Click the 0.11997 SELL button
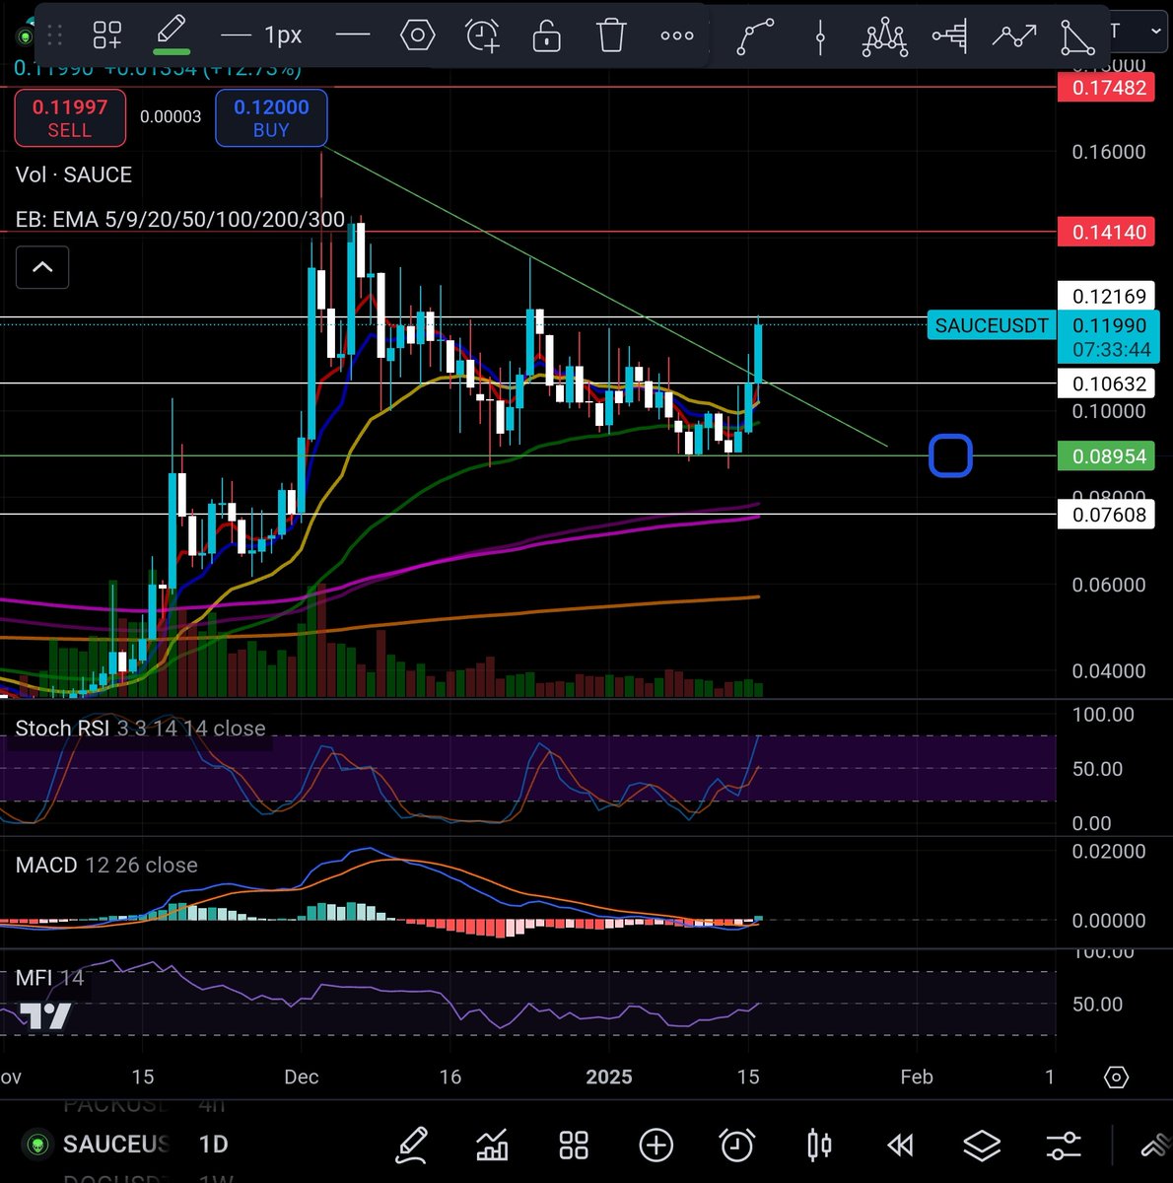The image size is (1173, 1183). pyautogui.click(x=70, y=117)
